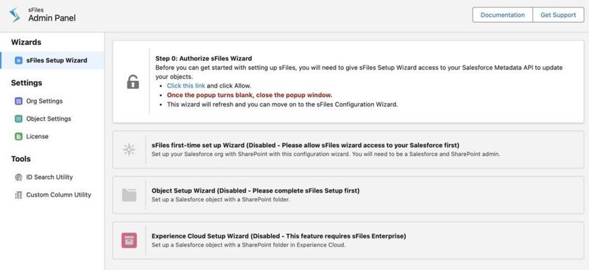The height and width of the screenshot is (270, 589).
Task: Click the Experience Cloud archive box icon
Action: tap(129, 241)
